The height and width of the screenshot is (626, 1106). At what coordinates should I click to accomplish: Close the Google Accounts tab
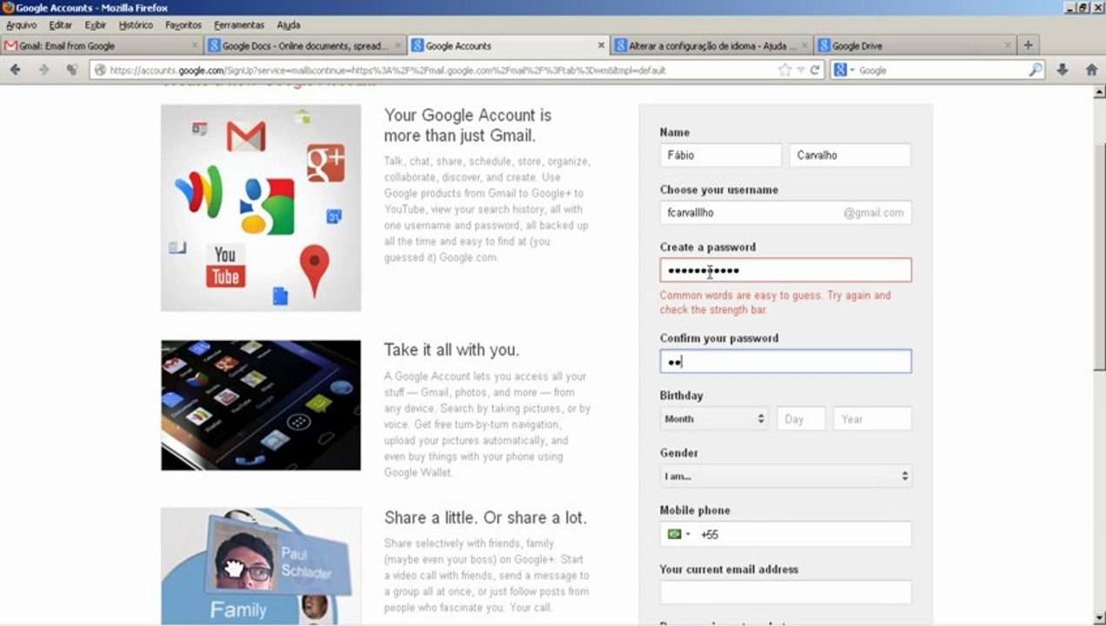coord(601,45)
